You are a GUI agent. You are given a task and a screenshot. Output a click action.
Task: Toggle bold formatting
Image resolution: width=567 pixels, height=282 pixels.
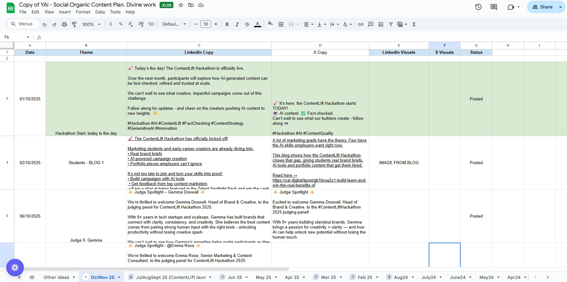coord(227,24)
